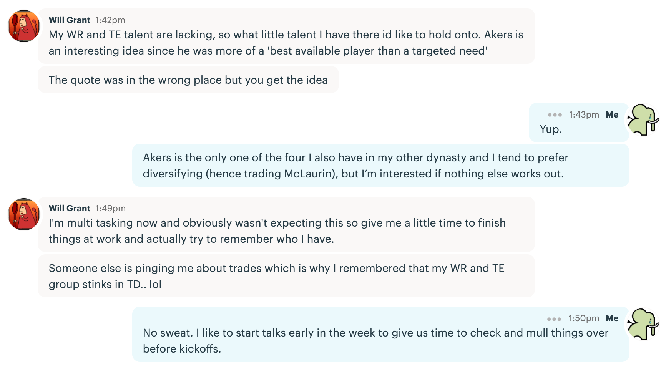Screen dimensions: 671x368
Task: Click my elephant avatar next to the 1:50pm message
Action: coord(643,324)
